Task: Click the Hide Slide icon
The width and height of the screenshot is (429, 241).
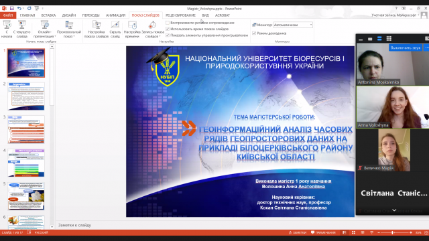Action: pos(115,29)
